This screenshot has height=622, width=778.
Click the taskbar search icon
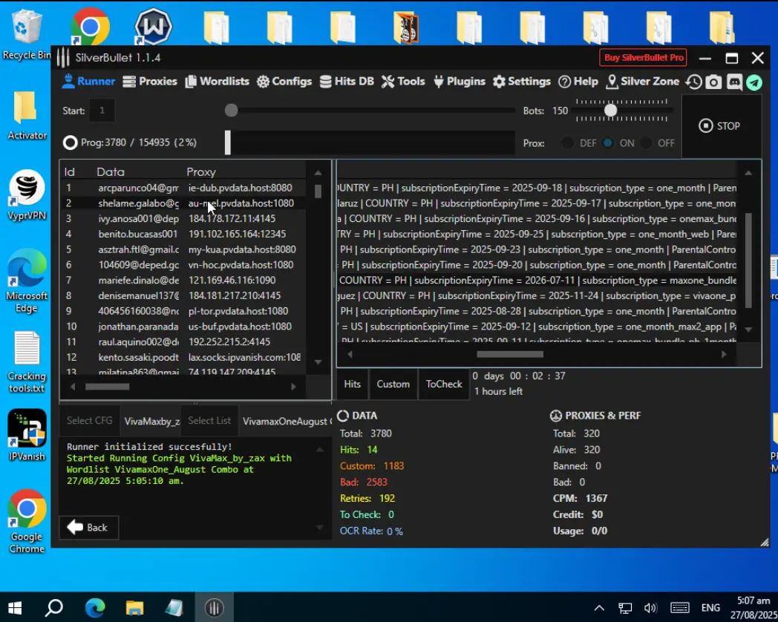54,608
